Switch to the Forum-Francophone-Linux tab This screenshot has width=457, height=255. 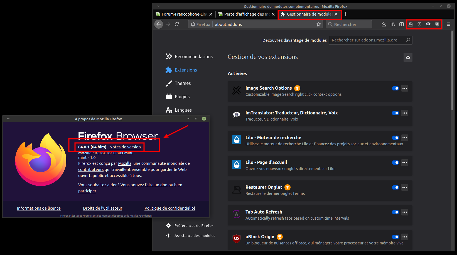coord(184,14)
